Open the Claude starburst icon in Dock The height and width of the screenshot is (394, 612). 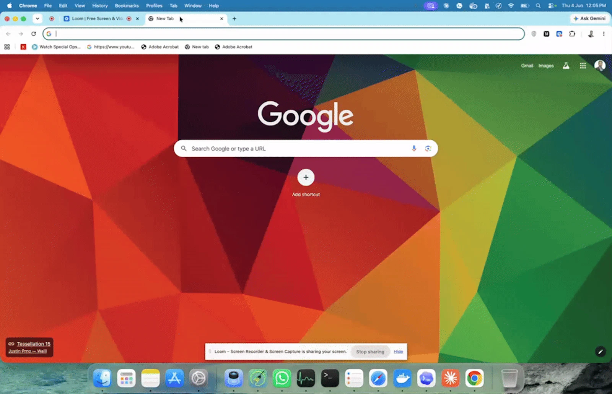(x=451, y=378)
